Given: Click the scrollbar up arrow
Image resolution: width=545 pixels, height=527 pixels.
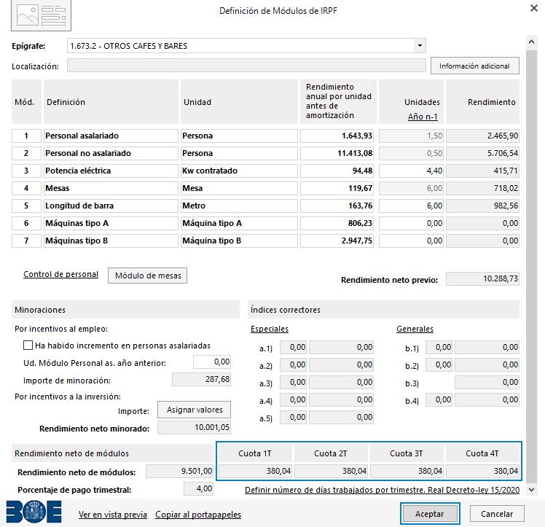Looking at the screenshot, I should pos(531,42).
